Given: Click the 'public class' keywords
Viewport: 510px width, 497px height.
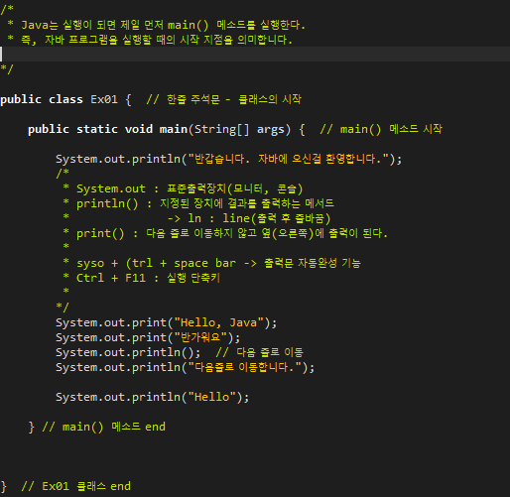Looking at the screenshot, I should 42,99.
